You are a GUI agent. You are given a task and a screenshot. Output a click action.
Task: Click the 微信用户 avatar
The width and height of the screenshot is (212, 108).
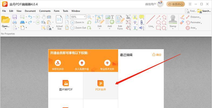[x=160, y=4]
